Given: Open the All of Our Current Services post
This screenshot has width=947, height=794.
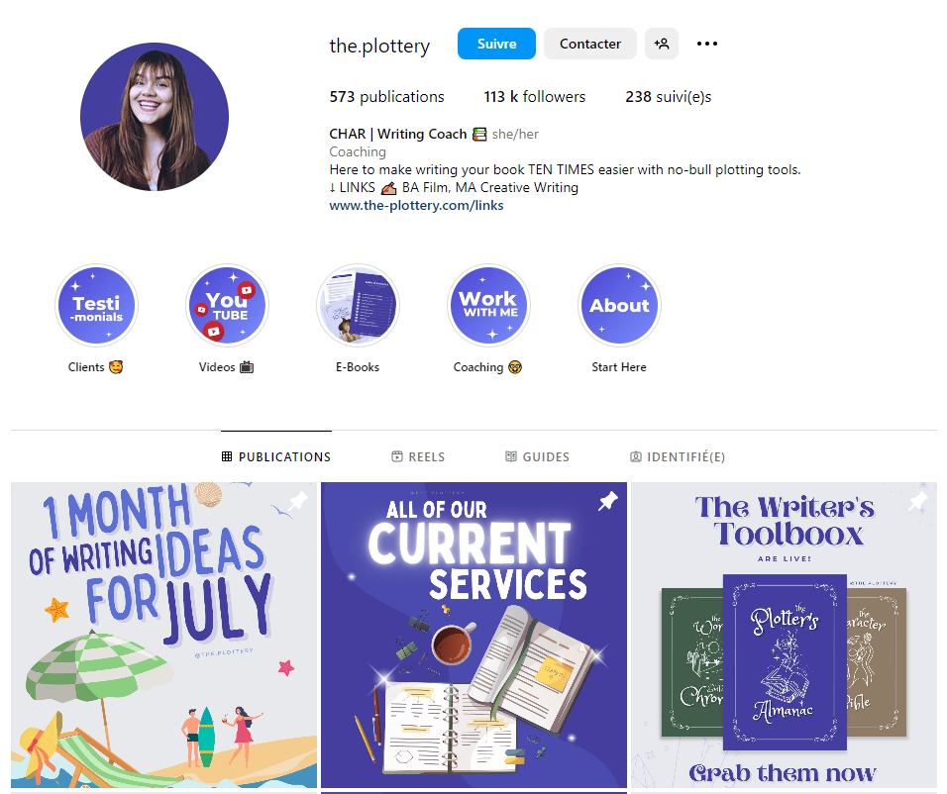Looking at the screenshot, I should pyautogui.click(x=473, y=636).
